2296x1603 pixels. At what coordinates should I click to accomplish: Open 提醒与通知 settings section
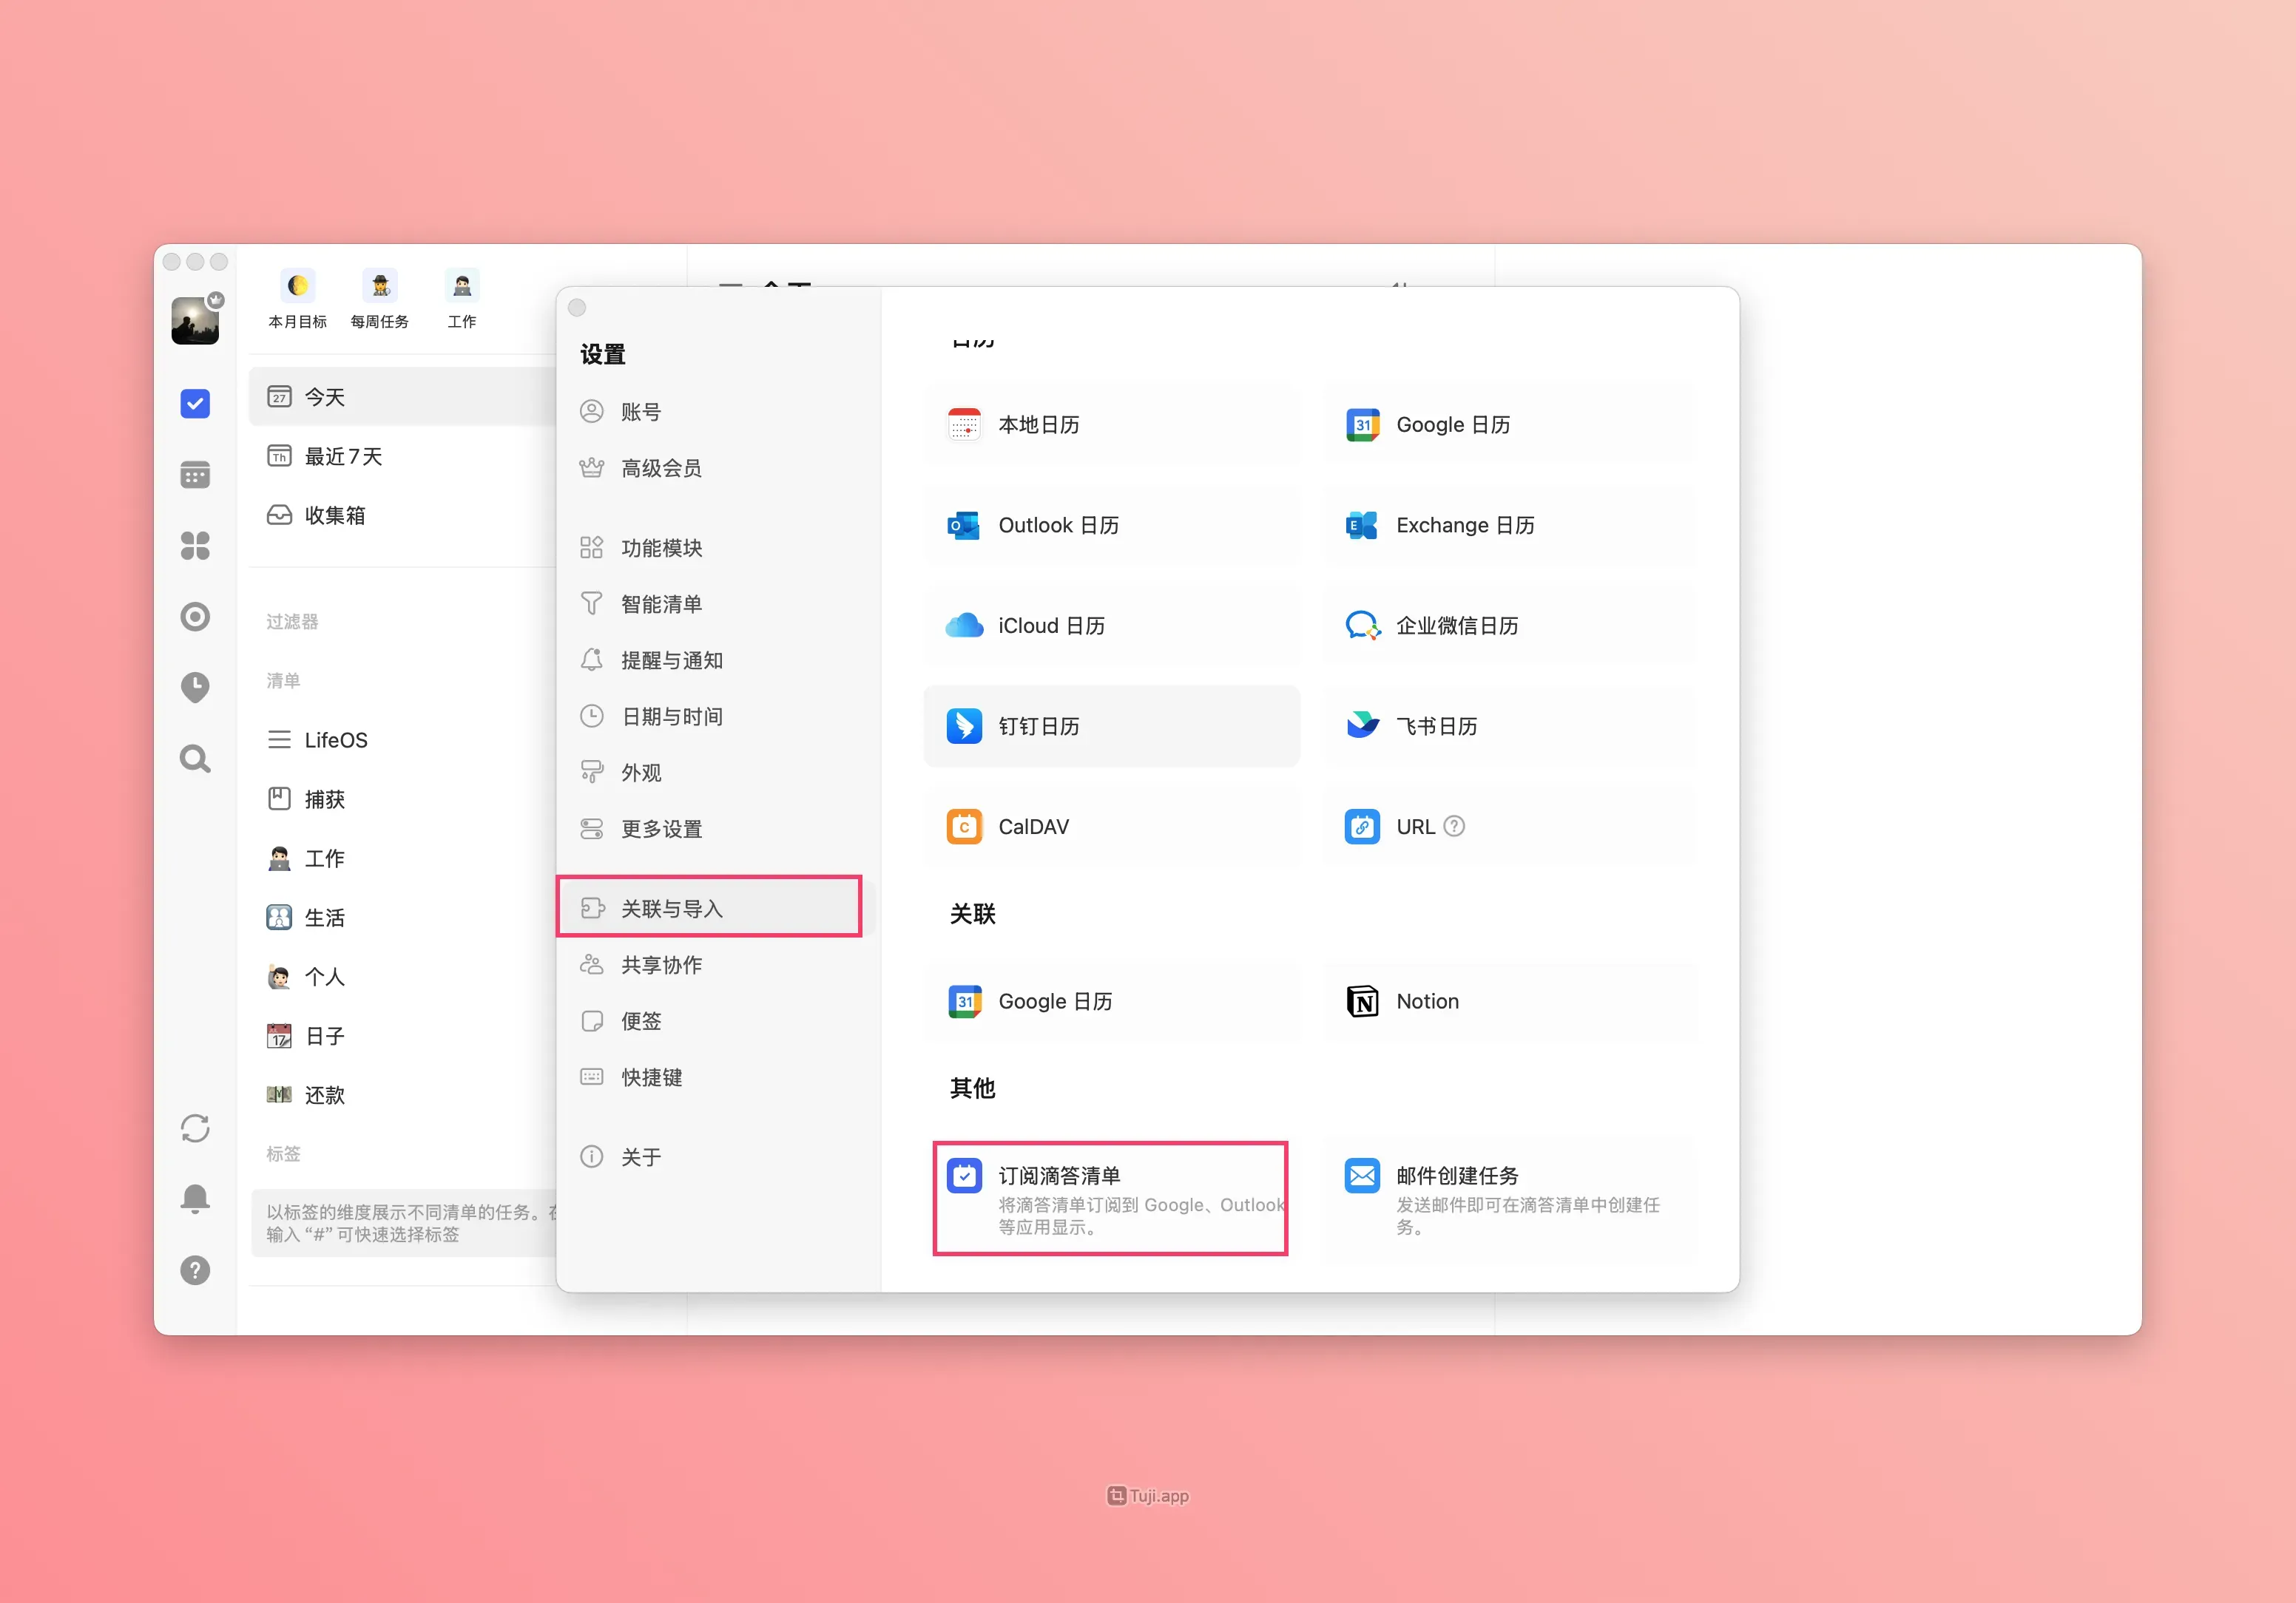point(671,660)
